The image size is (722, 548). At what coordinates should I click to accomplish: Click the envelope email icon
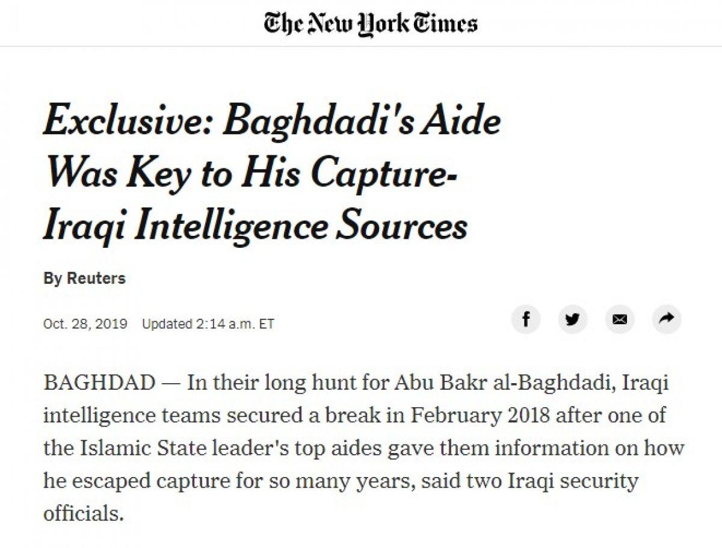coord(619,321)
